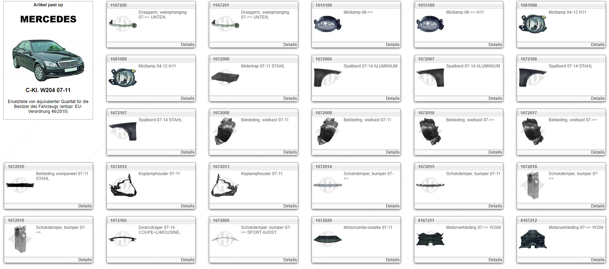
Task: Click headlamp bracket image 1672013
Action: click(225, 185)
